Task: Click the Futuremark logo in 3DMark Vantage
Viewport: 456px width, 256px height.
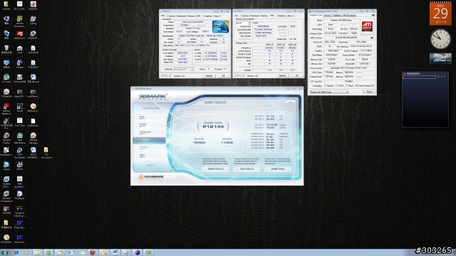Action: tap(151, 177)
